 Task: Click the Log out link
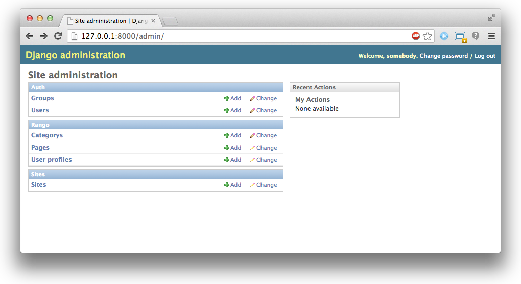(485, 56)
